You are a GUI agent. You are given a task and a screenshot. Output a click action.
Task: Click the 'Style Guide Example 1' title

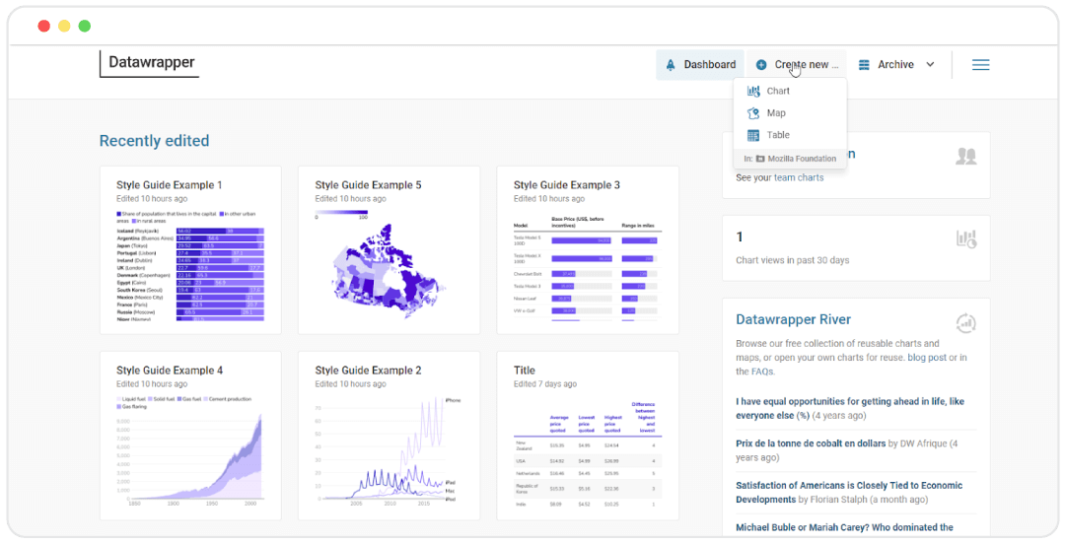click(x=170, y=185)
